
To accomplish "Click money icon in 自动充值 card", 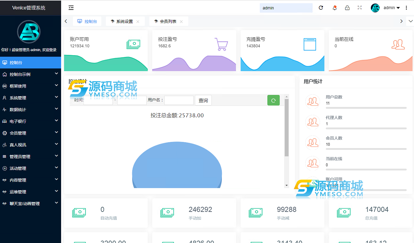I will tap(79, 213).
